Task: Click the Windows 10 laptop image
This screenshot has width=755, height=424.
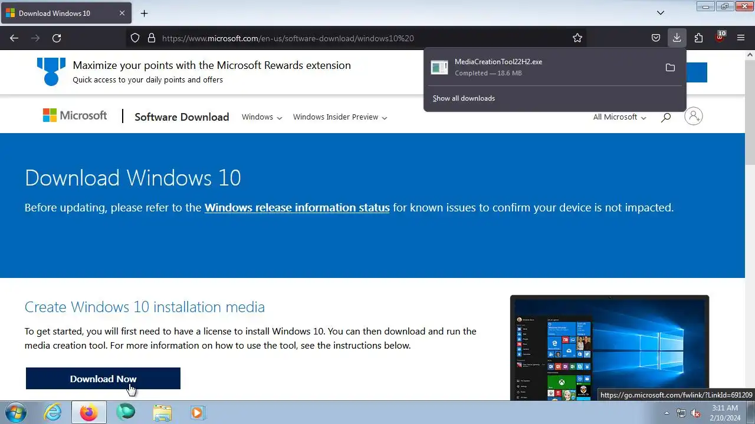Action: click(x=609, y=348)
